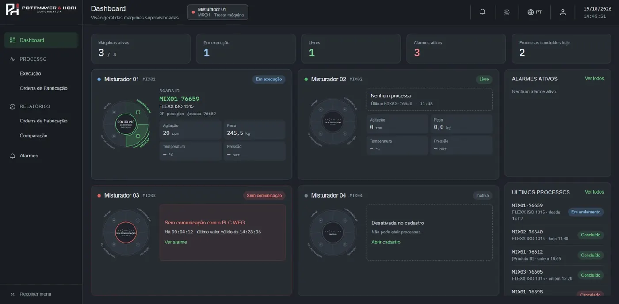Open Ordens de Fabricação under Processo

pos(44,88)
